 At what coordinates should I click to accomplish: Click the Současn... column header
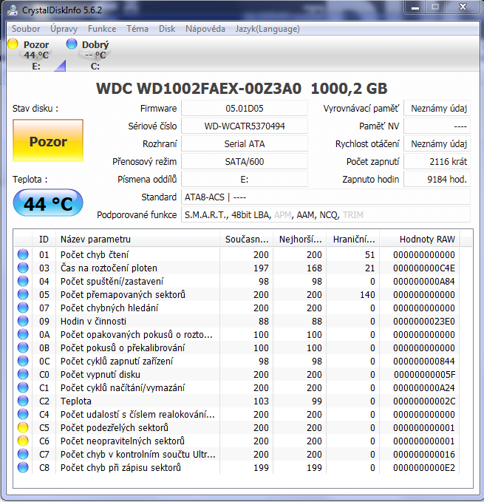pyautogui.click(x=246, y=239)
